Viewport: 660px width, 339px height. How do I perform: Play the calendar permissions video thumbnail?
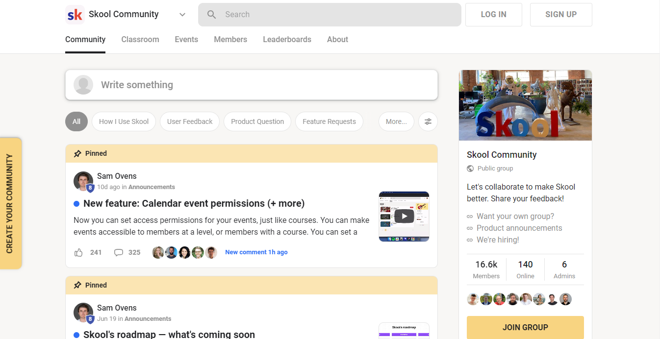404,216
